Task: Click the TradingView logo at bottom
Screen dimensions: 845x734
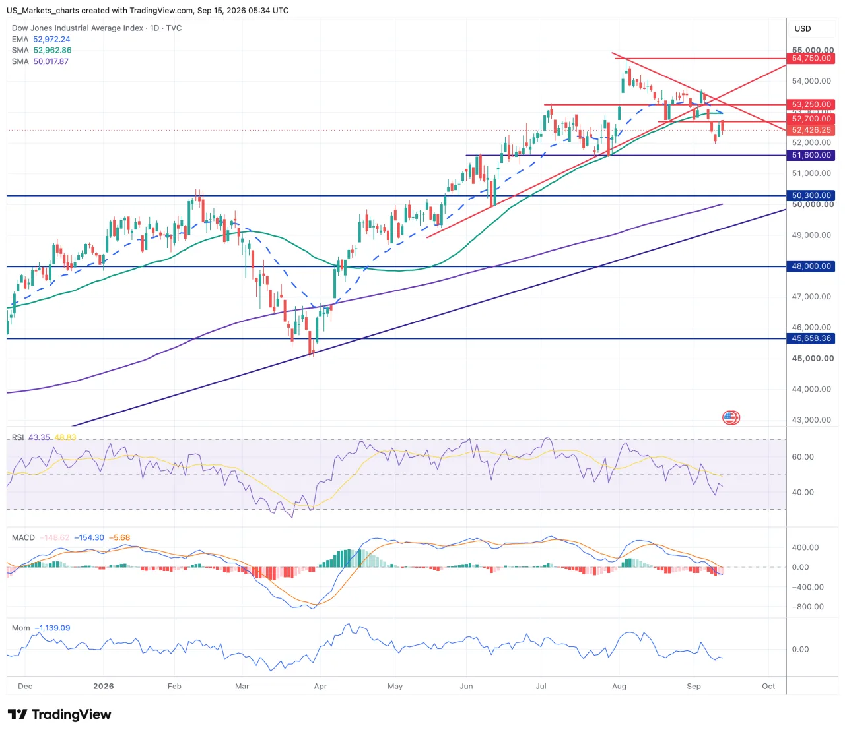Action: coord(59,714)
